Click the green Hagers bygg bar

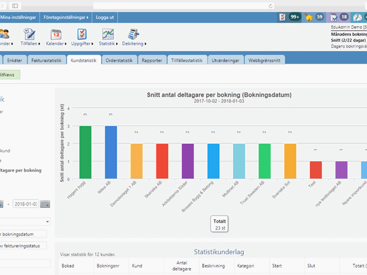85,152
